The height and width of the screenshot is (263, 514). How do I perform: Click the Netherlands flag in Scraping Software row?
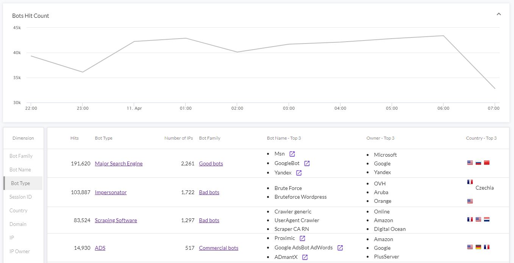tap(486, 219)
